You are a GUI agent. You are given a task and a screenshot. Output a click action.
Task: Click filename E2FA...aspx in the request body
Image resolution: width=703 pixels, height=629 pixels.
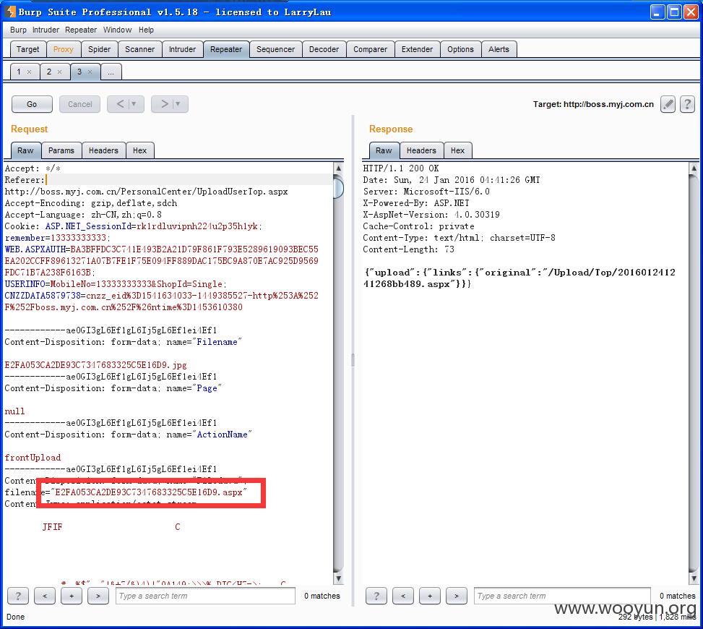[149, 492]
